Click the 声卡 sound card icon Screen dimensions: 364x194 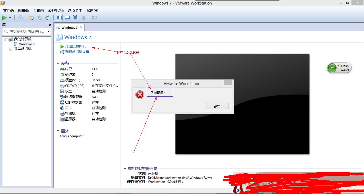point(62,108)
